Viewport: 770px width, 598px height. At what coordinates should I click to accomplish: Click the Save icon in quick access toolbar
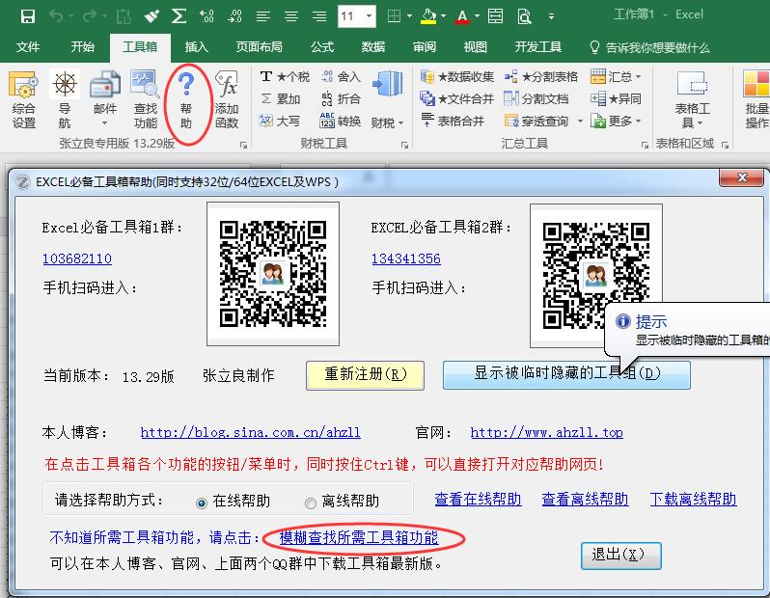coord(27,16)
